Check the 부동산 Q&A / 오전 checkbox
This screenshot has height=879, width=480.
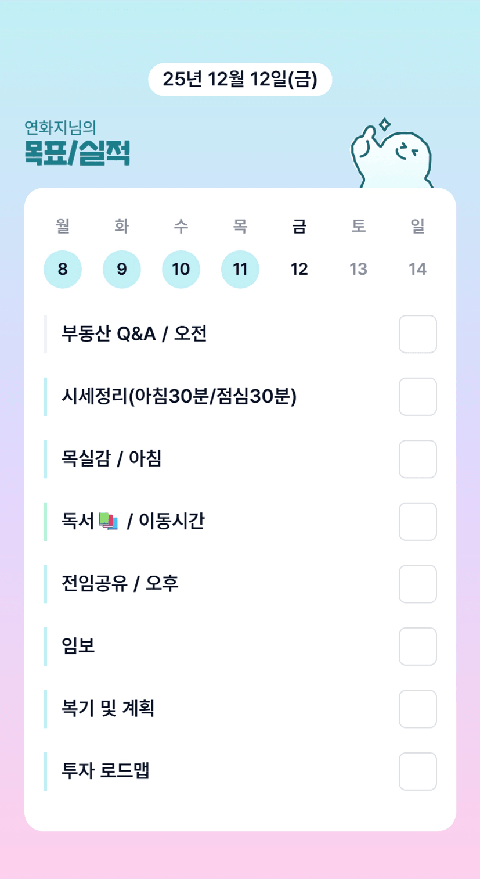[417, 334]
